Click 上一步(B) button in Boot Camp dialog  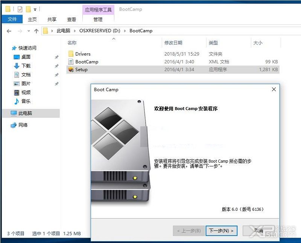[189, 231]
